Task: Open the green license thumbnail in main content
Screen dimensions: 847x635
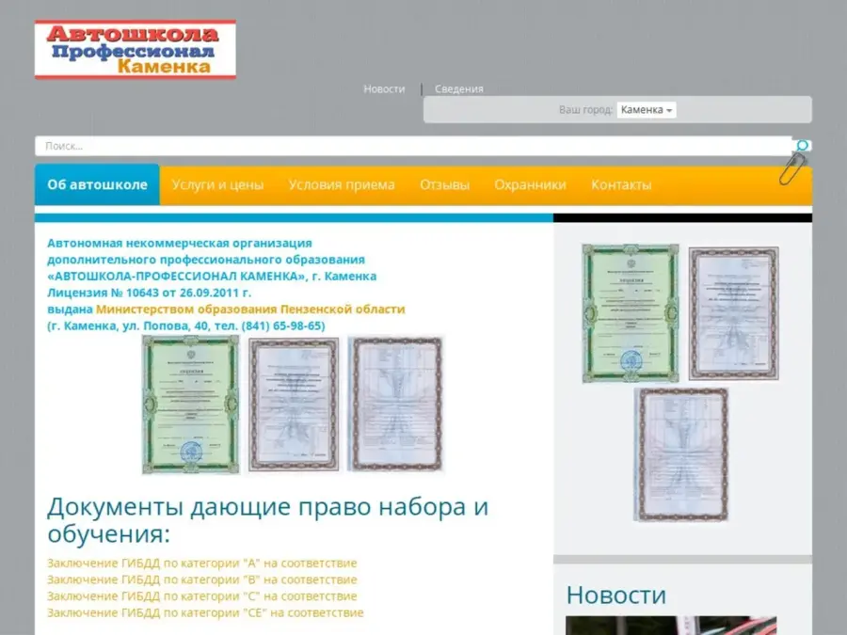Action: click(191, 404)
